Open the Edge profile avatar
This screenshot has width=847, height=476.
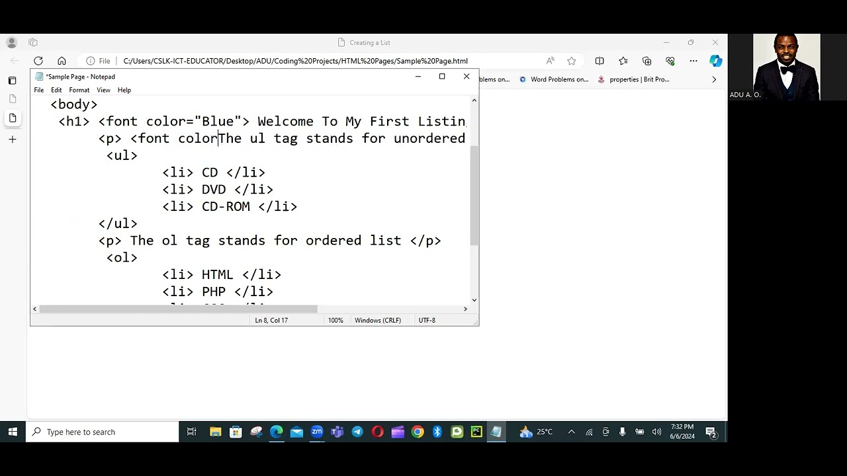pos(11,42)
